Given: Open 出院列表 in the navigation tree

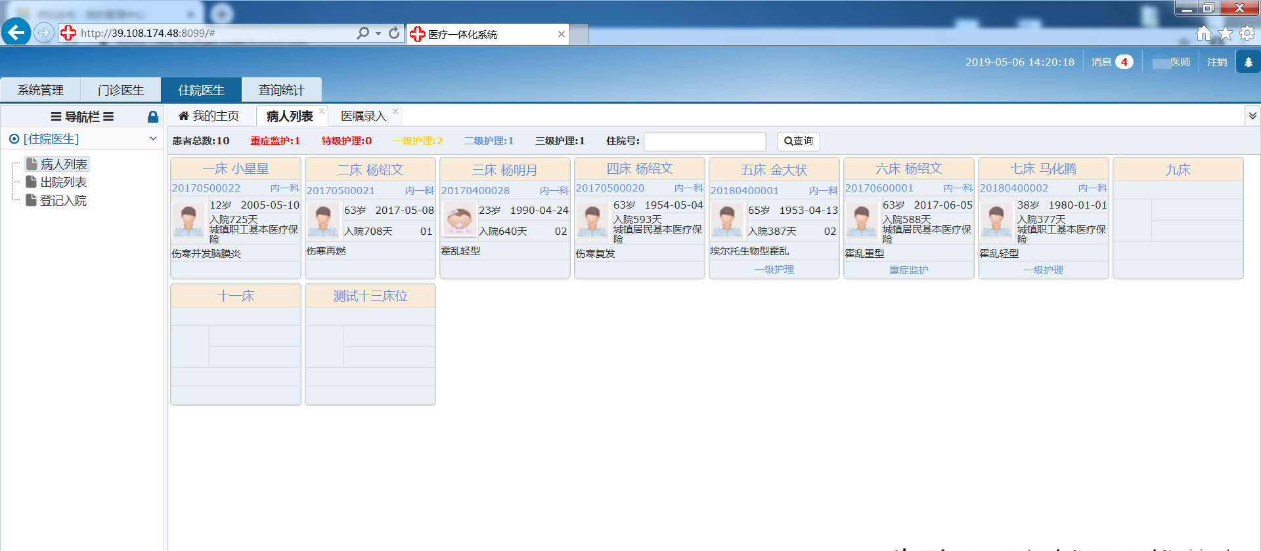Looking at the screenshot, I should click(x=63, y=182).
